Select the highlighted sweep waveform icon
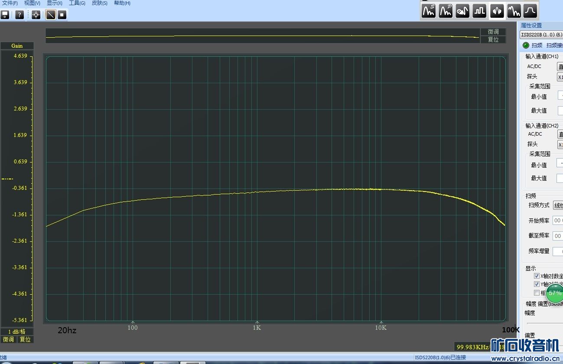 [497, 11]
